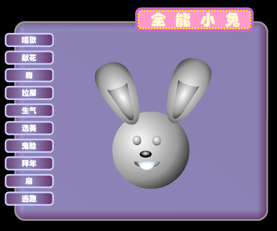Screen dimensions: 277x231
Task: Click the 生气 button
Action: 29,110
